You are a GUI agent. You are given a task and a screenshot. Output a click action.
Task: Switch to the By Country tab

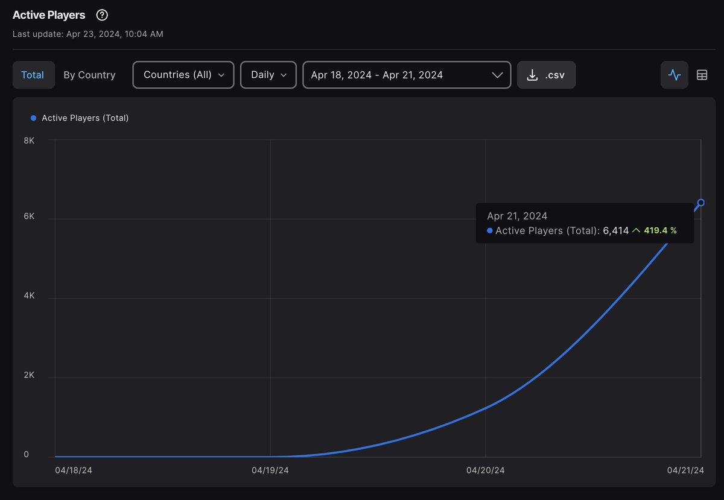(89, 75)
